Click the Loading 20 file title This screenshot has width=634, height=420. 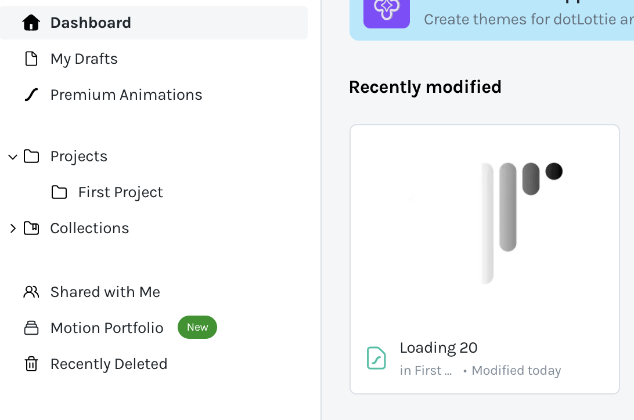[438, 347]
